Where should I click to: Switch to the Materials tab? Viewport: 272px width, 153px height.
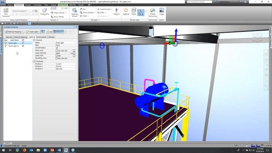[x=9, y=37]
